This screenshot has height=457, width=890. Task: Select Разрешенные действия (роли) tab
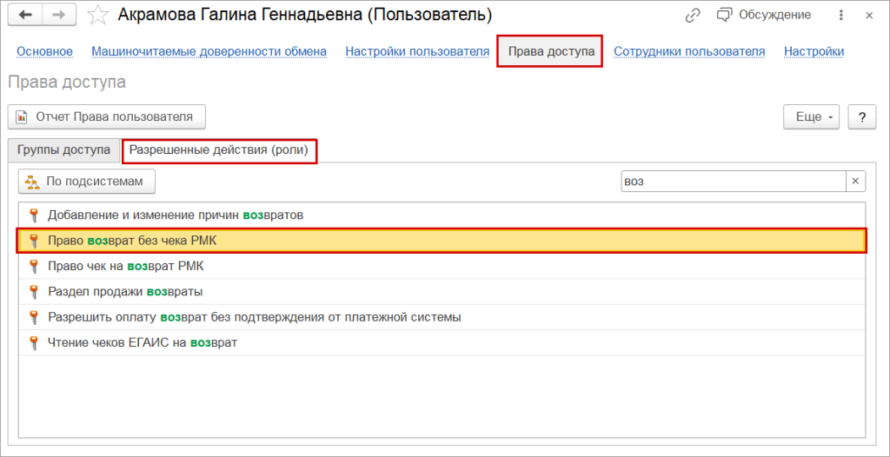click(x=219, y=150)
